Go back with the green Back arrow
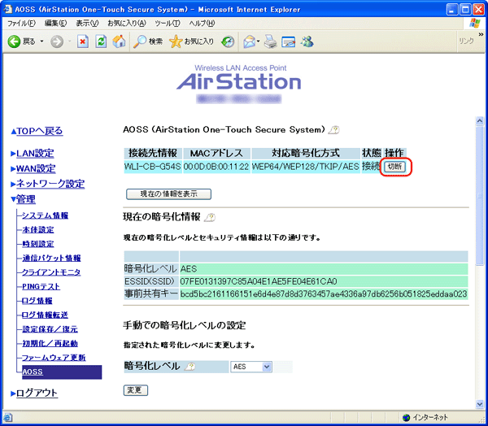This screenshot has width=488, height=426. 14,41
